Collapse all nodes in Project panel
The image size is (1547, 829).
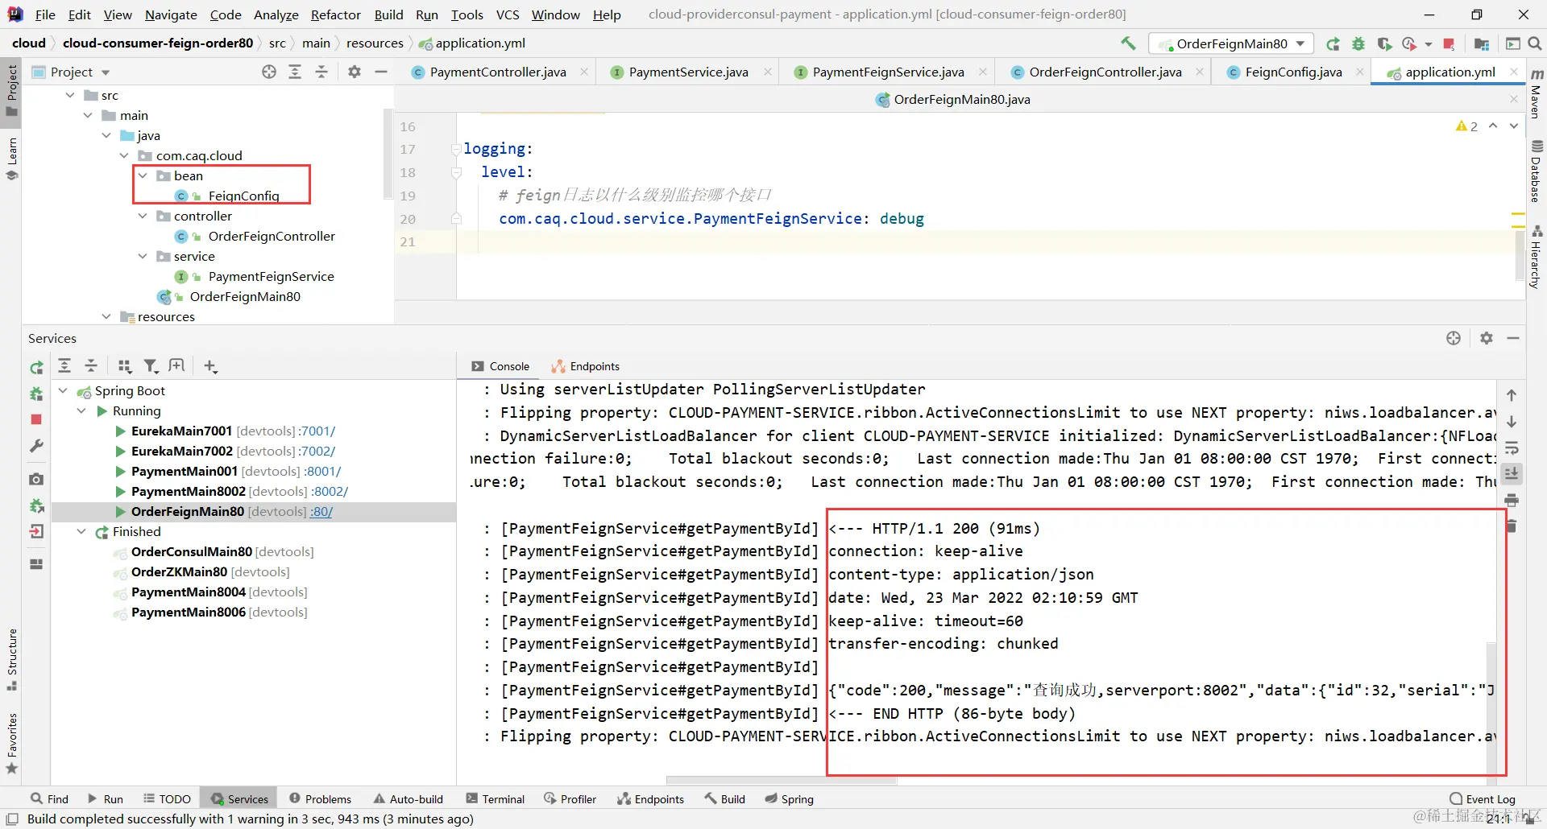321,72
